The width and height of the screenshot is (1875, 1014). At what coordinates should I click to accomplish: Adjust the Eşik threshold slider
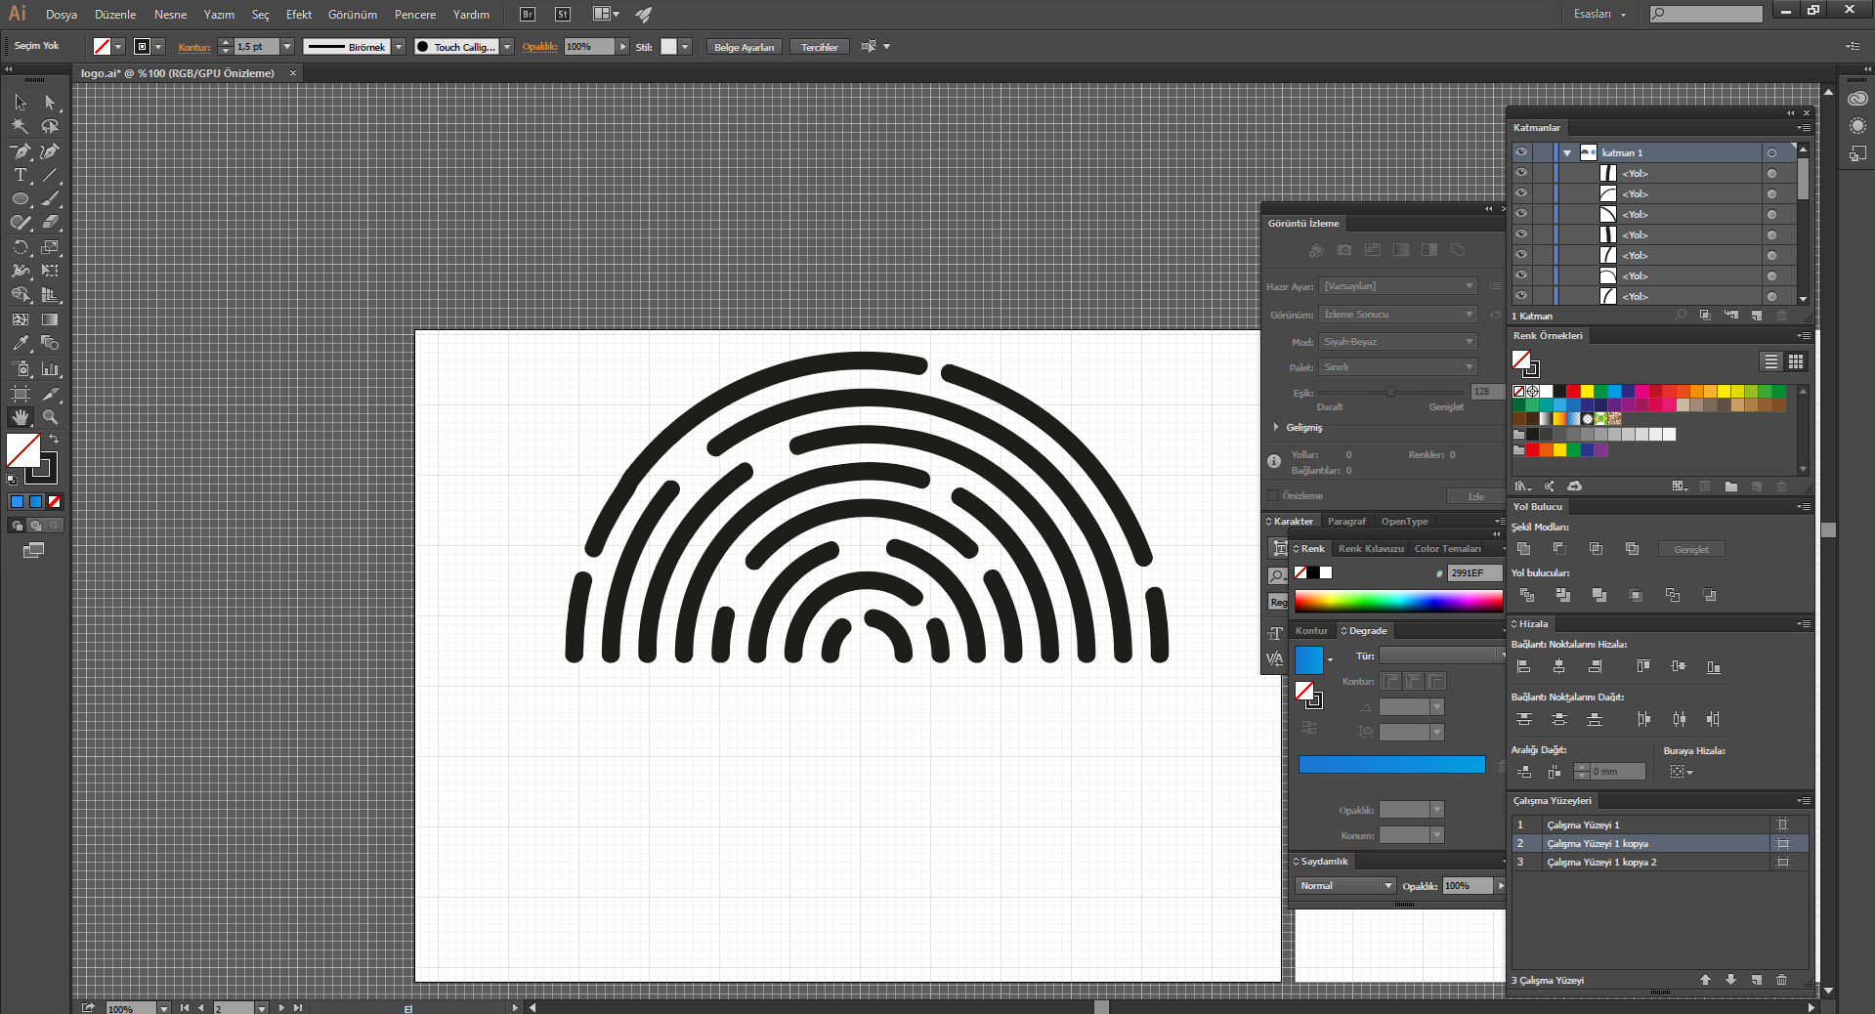[x=1390, y=392]
